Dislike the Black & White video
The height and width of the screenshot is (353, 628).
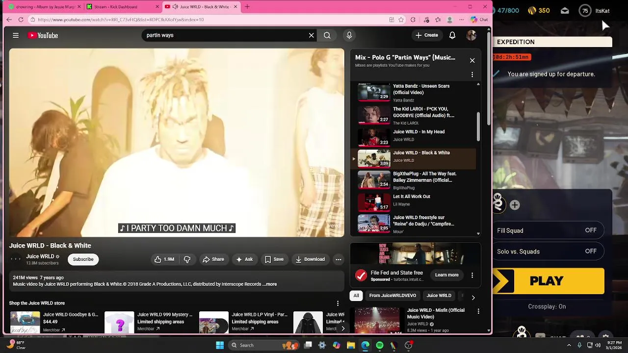[x=187, y=259]
